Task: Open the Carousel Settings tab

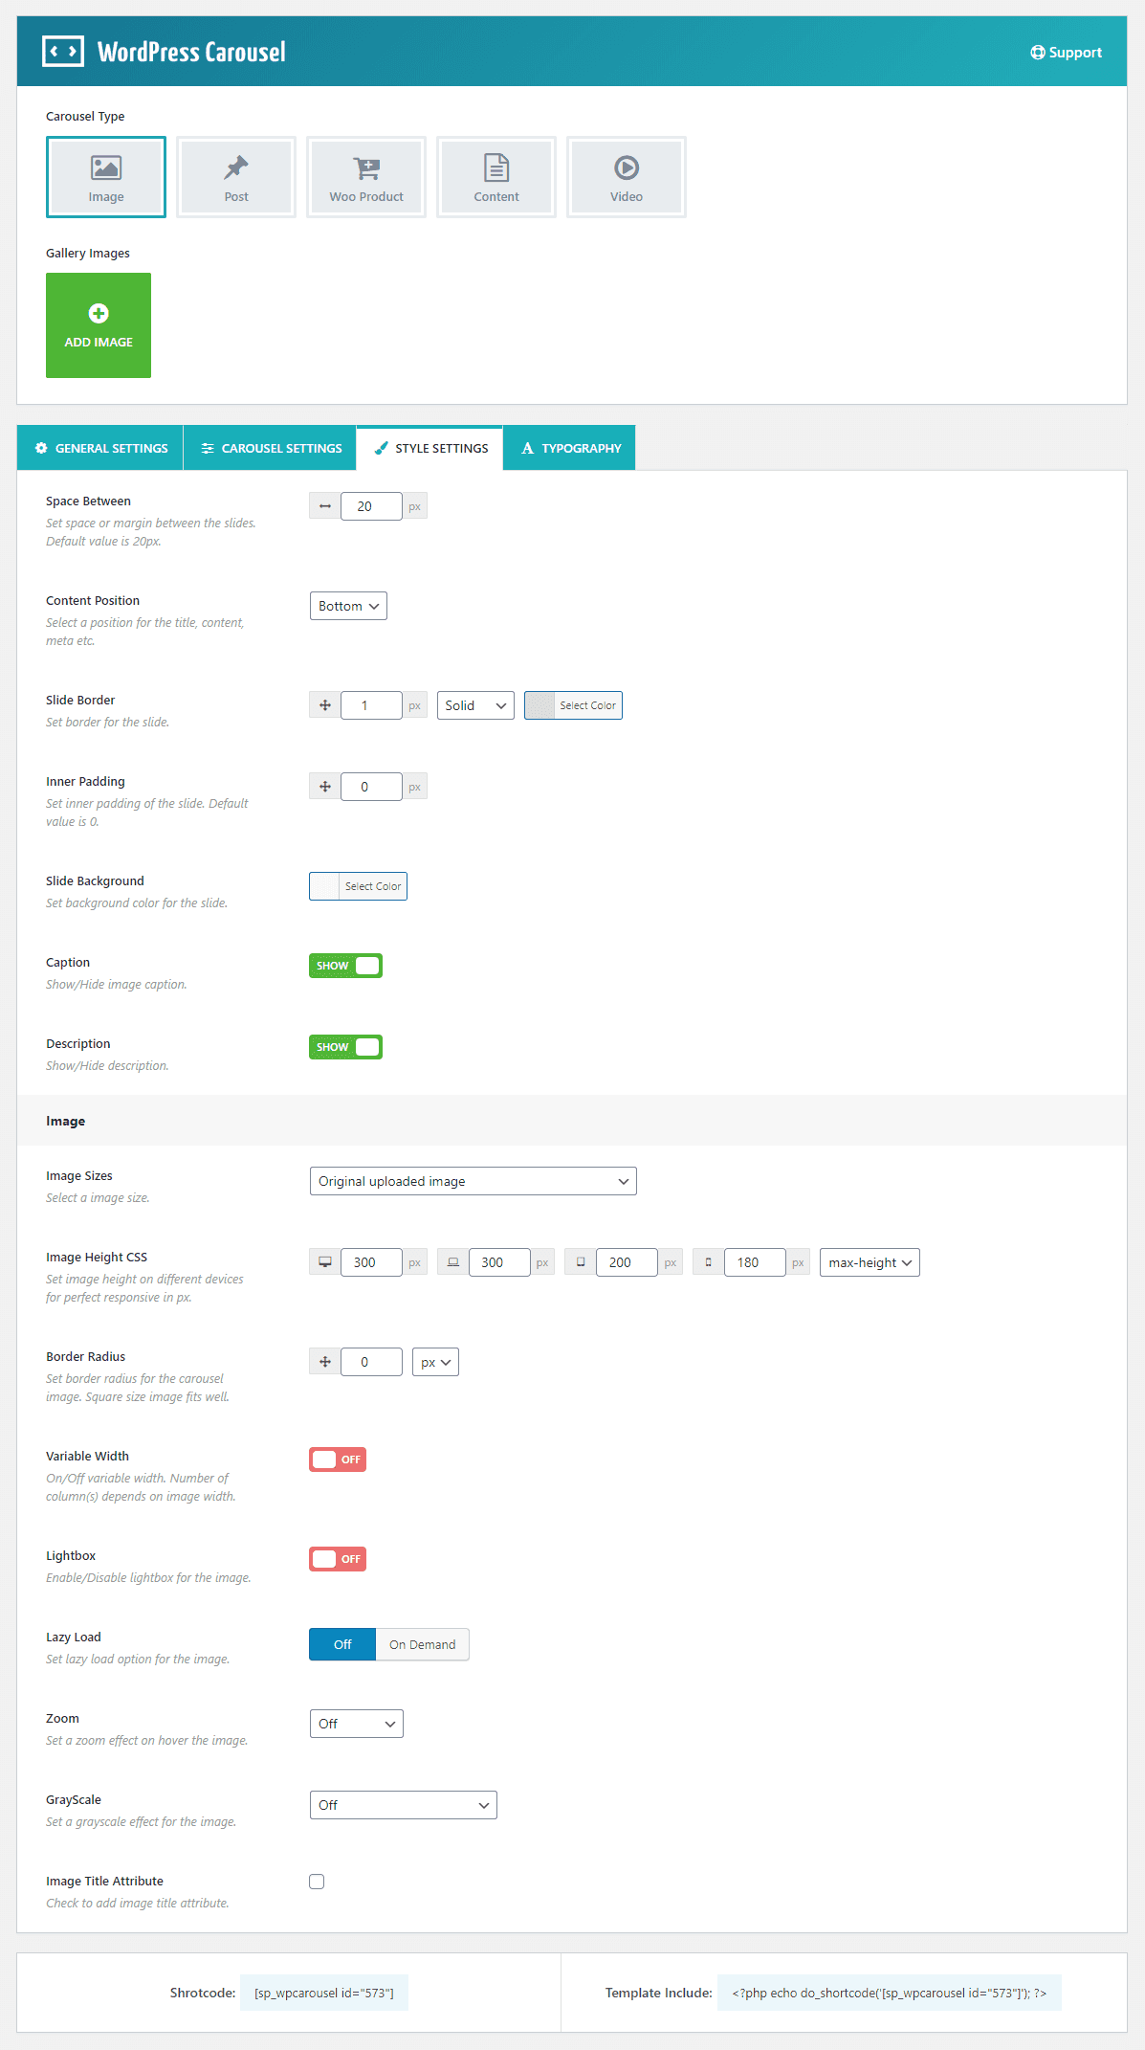Action: [x=271, y=448]
